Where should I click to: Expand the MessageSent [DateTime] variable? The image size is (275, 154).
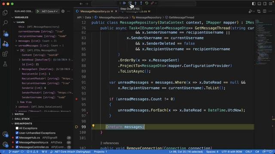coord(20,69)
